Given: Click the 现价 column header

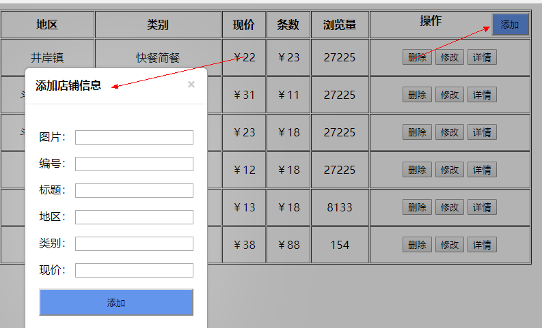Looking at the screenshot, I should click(x=244, y=25).
